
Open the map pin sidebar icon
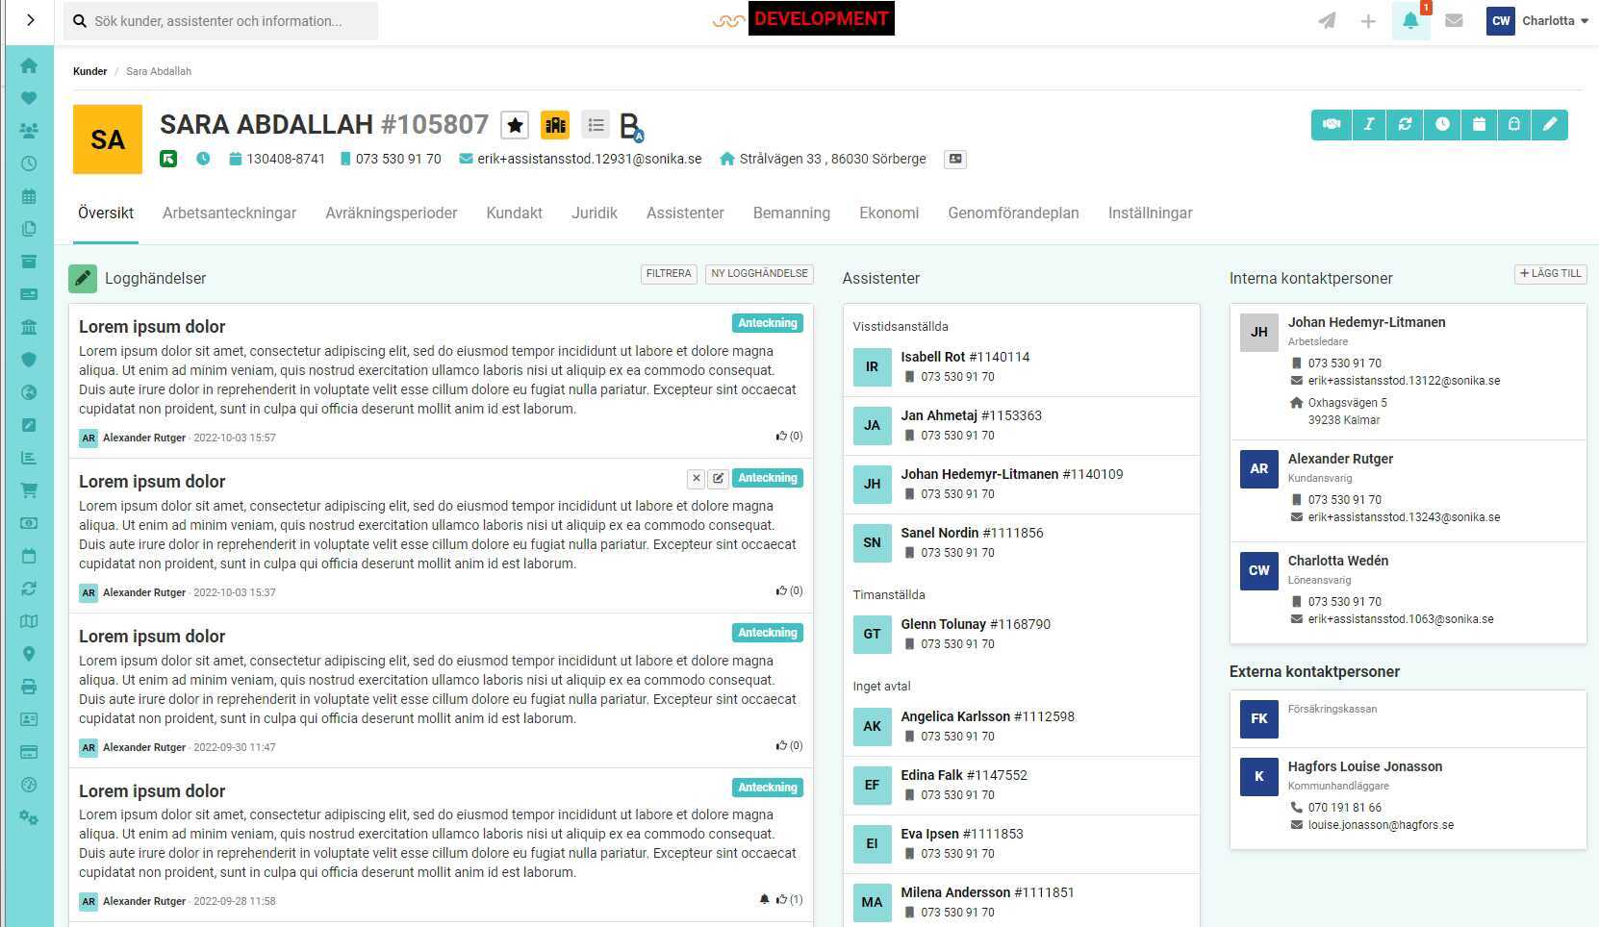click(x=29, y=654)
